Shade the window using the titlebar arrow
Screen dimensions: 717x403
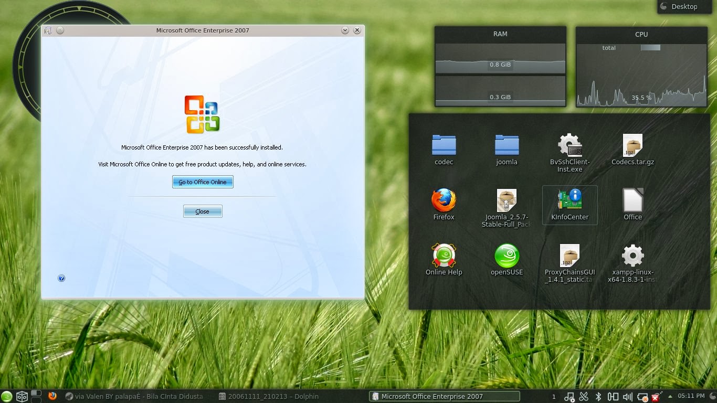click(x=345, y=30)
